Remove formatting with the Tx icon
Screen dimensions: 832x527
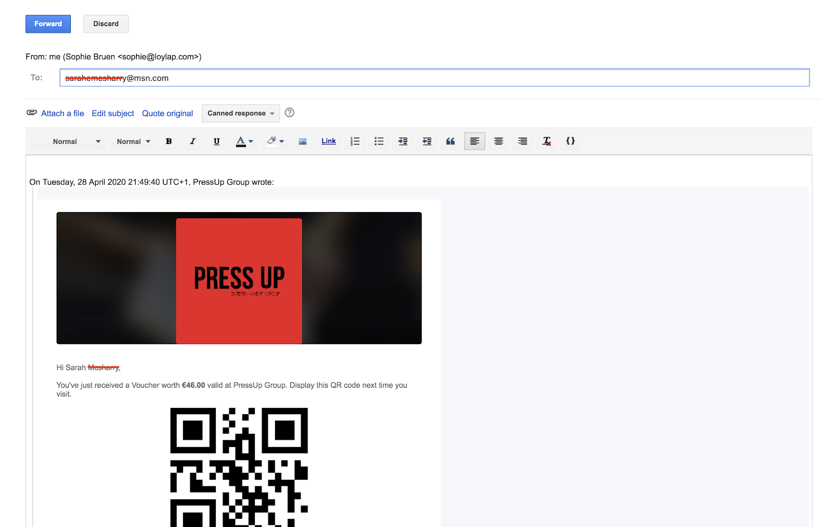click(547, 141)
